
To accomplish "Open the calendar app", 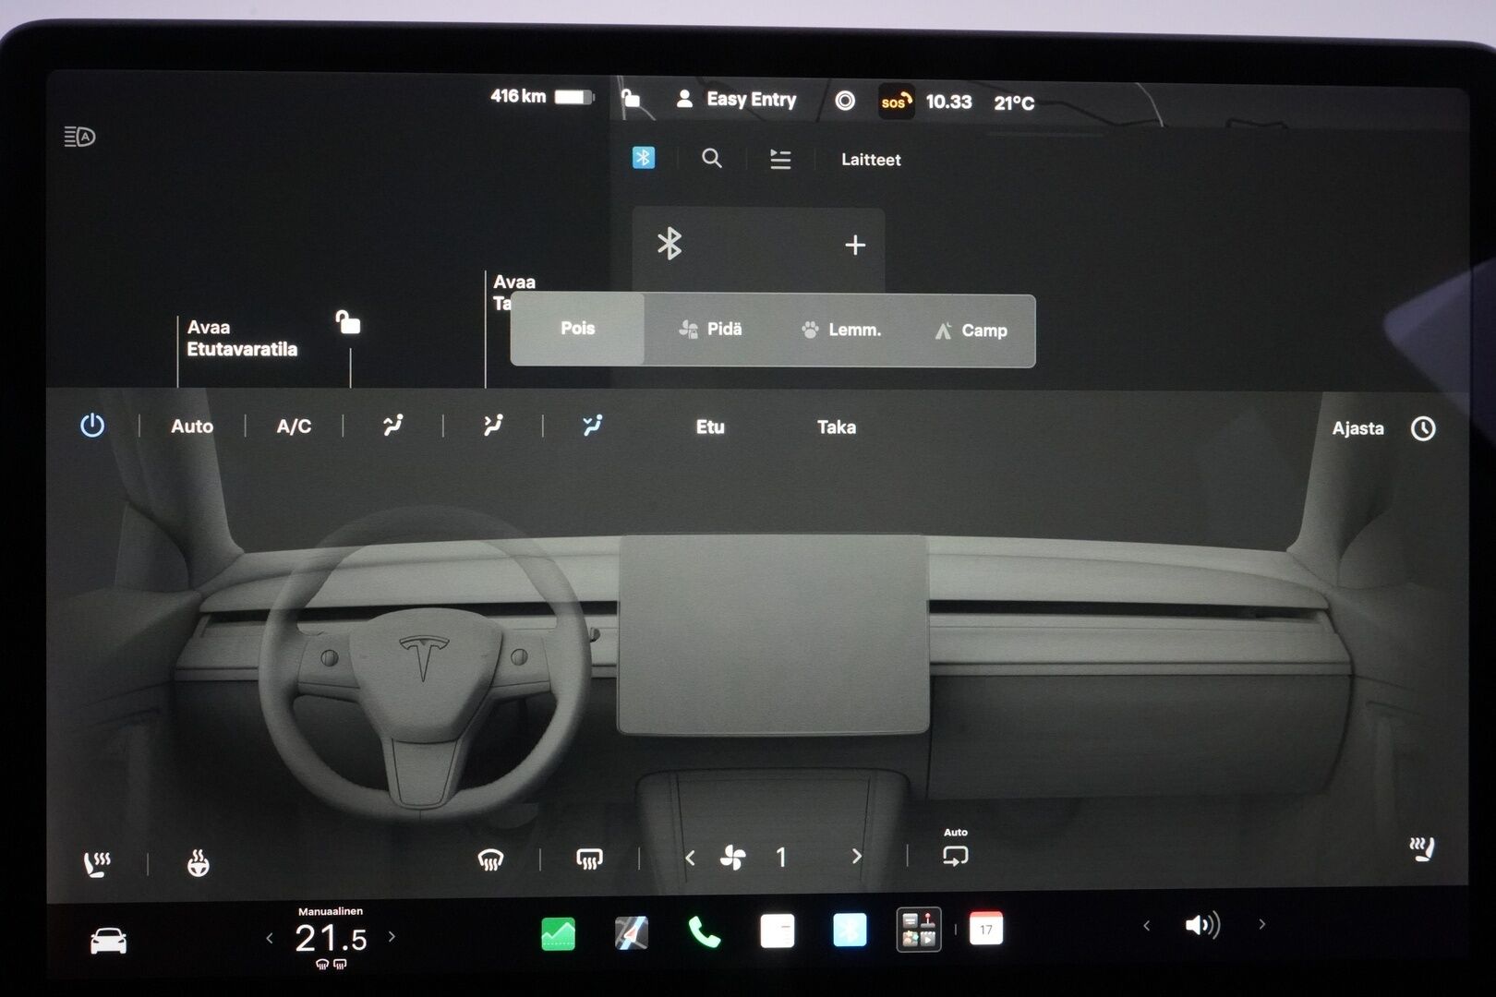I will (x=986, y=929).
